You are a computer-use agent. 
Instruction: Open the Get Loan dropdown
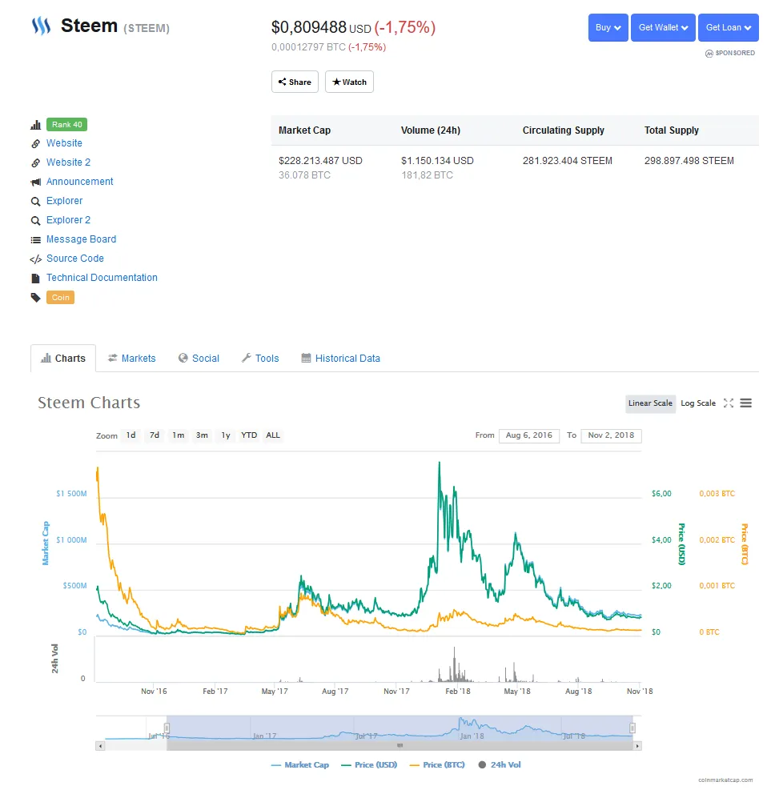tap(729, 28)
